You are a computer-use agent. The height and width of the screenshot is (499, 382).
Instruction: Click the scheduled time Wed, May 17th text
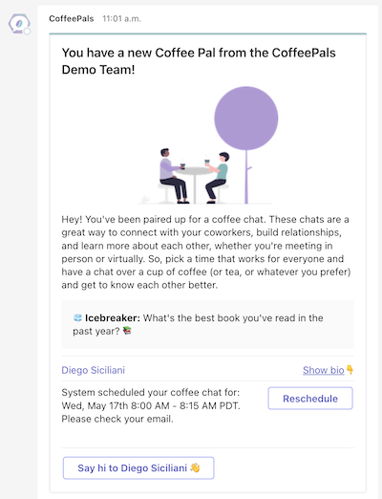151,405
